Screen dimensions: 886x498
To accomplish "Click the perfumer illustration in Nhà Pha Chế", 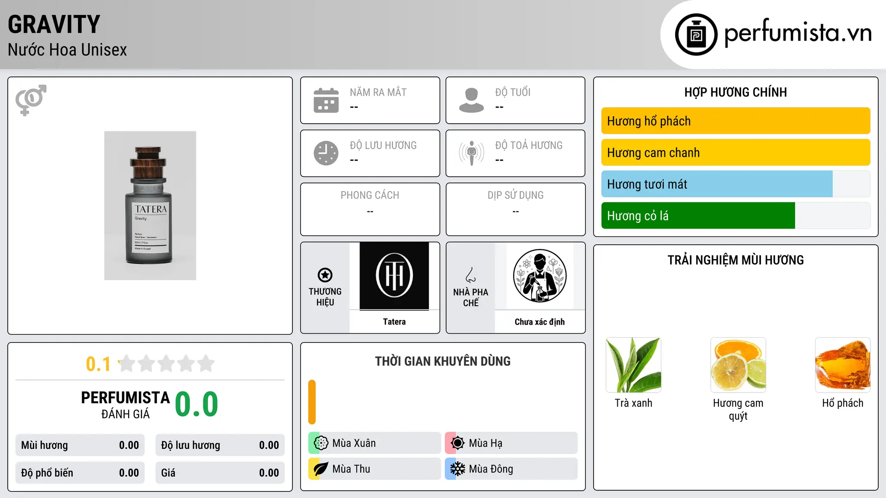I will [x=539, y=276].
